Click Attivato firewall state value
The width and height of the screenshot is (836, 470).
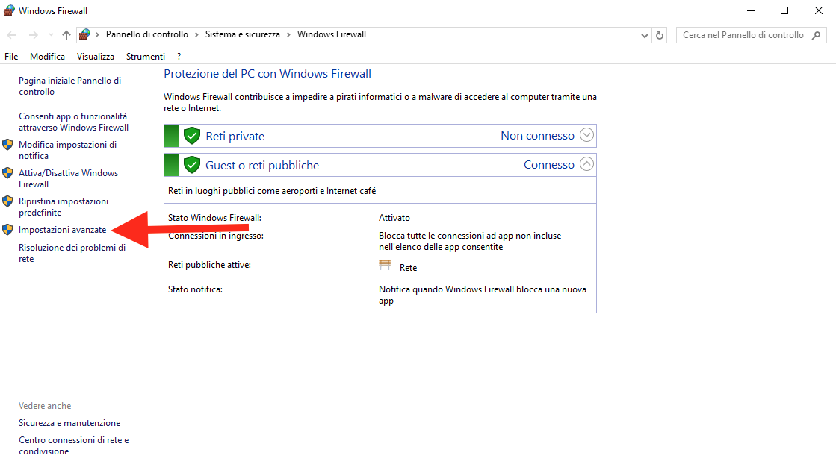[x=394, y=218]
